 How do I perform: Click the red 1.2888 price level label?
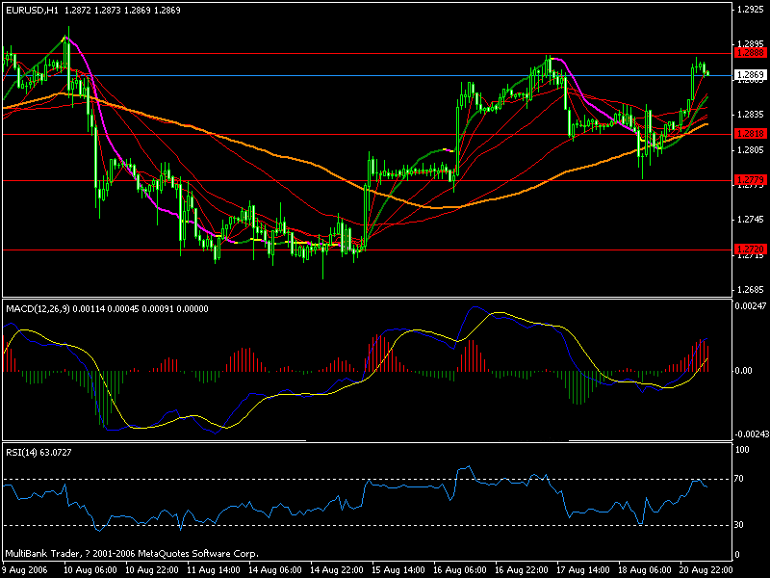pos(750,53)
